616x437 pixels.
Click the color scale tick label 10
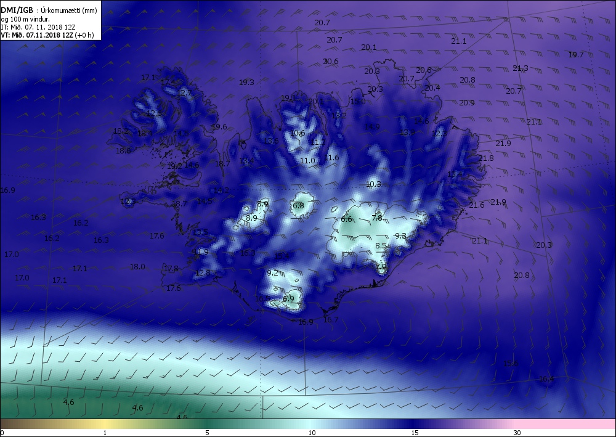[312, 433]
